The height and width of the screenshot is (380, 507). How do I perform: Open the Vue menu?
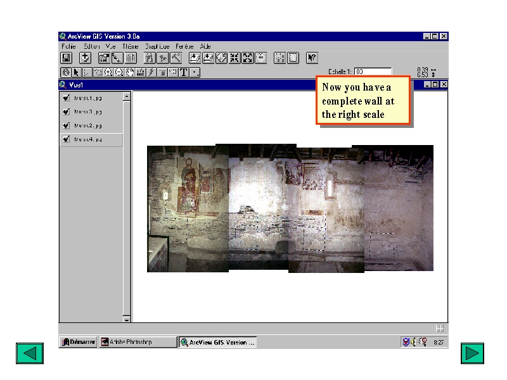[x=110, y=46]
